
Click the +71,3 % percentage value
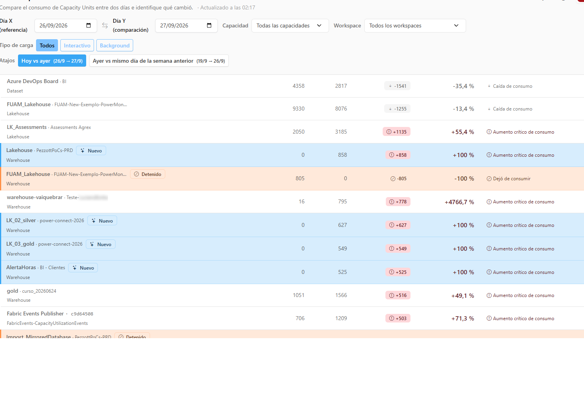(463, 318)
